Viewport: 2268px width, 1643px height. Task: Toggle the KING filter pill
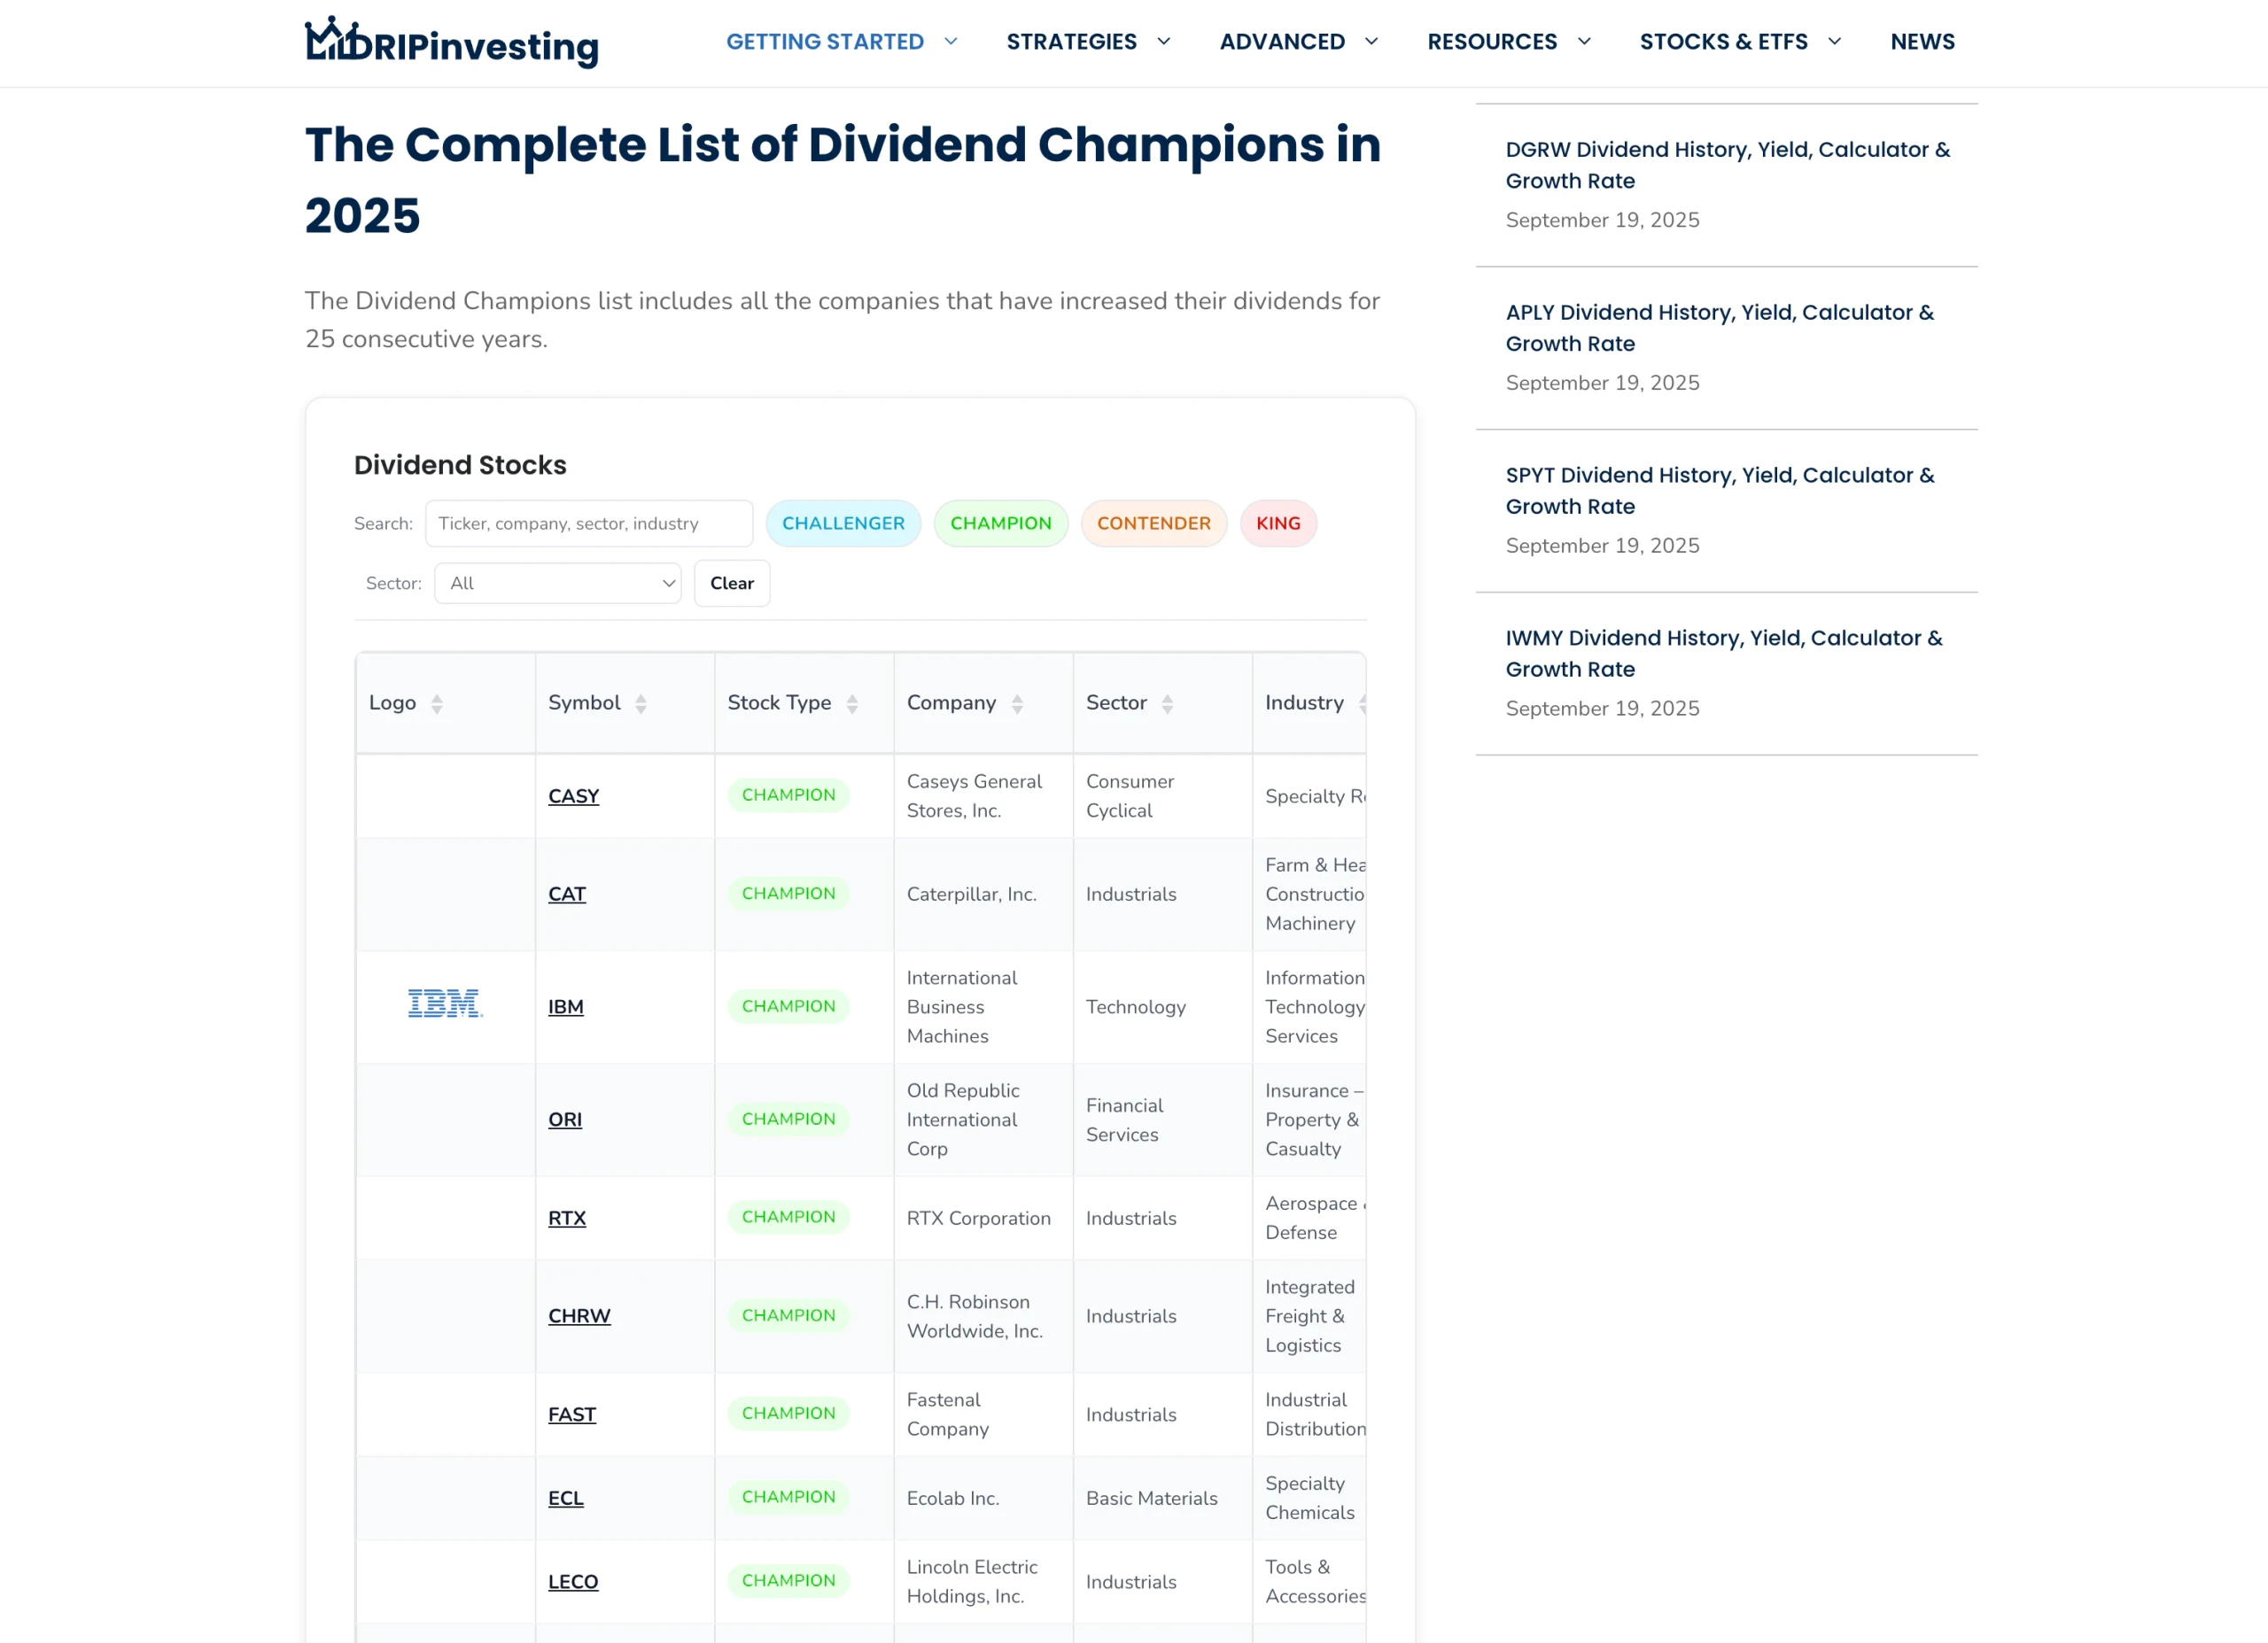point(1277,523)
